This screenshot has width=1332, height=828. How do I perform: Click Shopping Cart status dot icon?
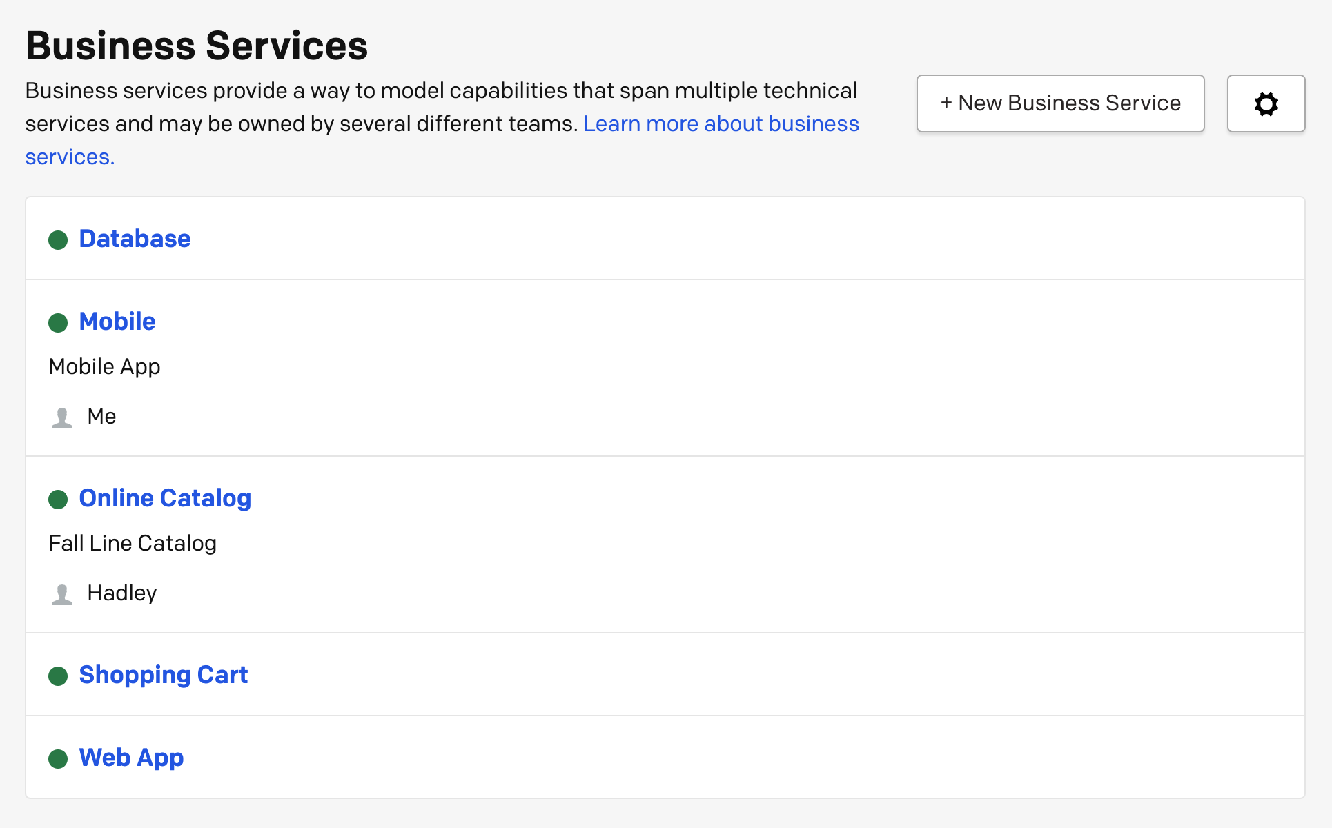click(x=58, y=676)
